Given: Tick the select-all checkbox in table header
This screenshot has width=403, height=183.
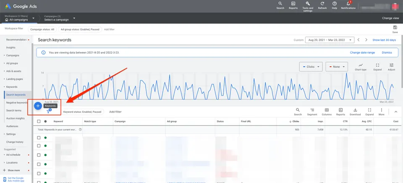Looking at the screenshot, I should tap(39, 121).
